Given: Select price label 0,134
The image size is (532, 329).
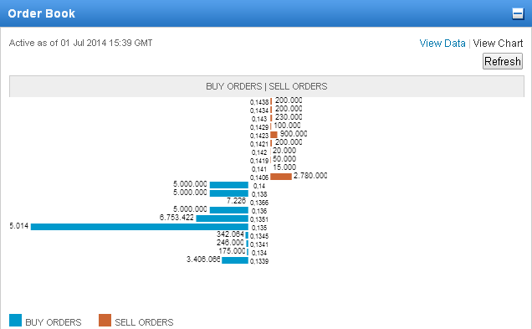Looking at the screenshot, I should pos(259,253).
